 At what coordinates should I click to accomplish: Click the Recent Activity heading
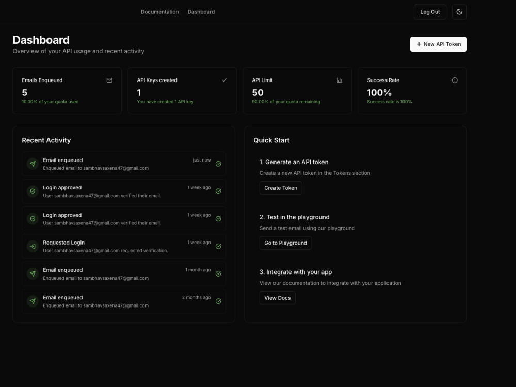click(46, 140)
